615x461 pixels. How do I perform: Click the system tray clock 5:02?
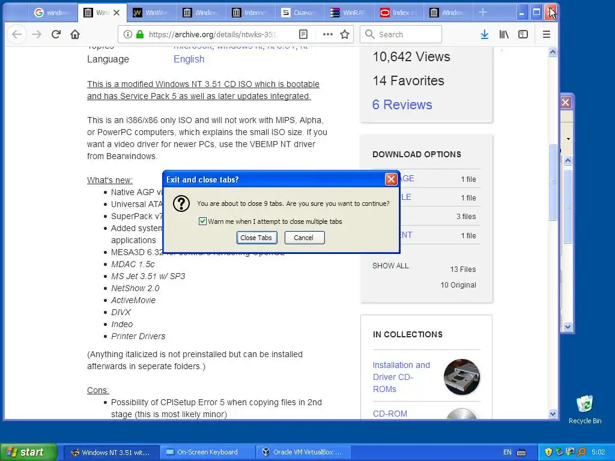[598, 453]
